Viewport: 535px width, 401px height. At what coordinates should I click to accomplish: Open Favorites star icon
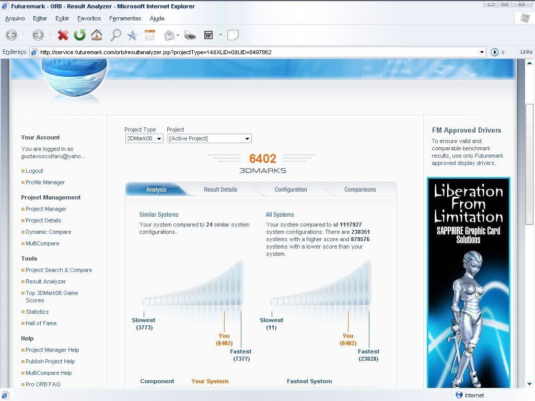(x=132, y=35)
